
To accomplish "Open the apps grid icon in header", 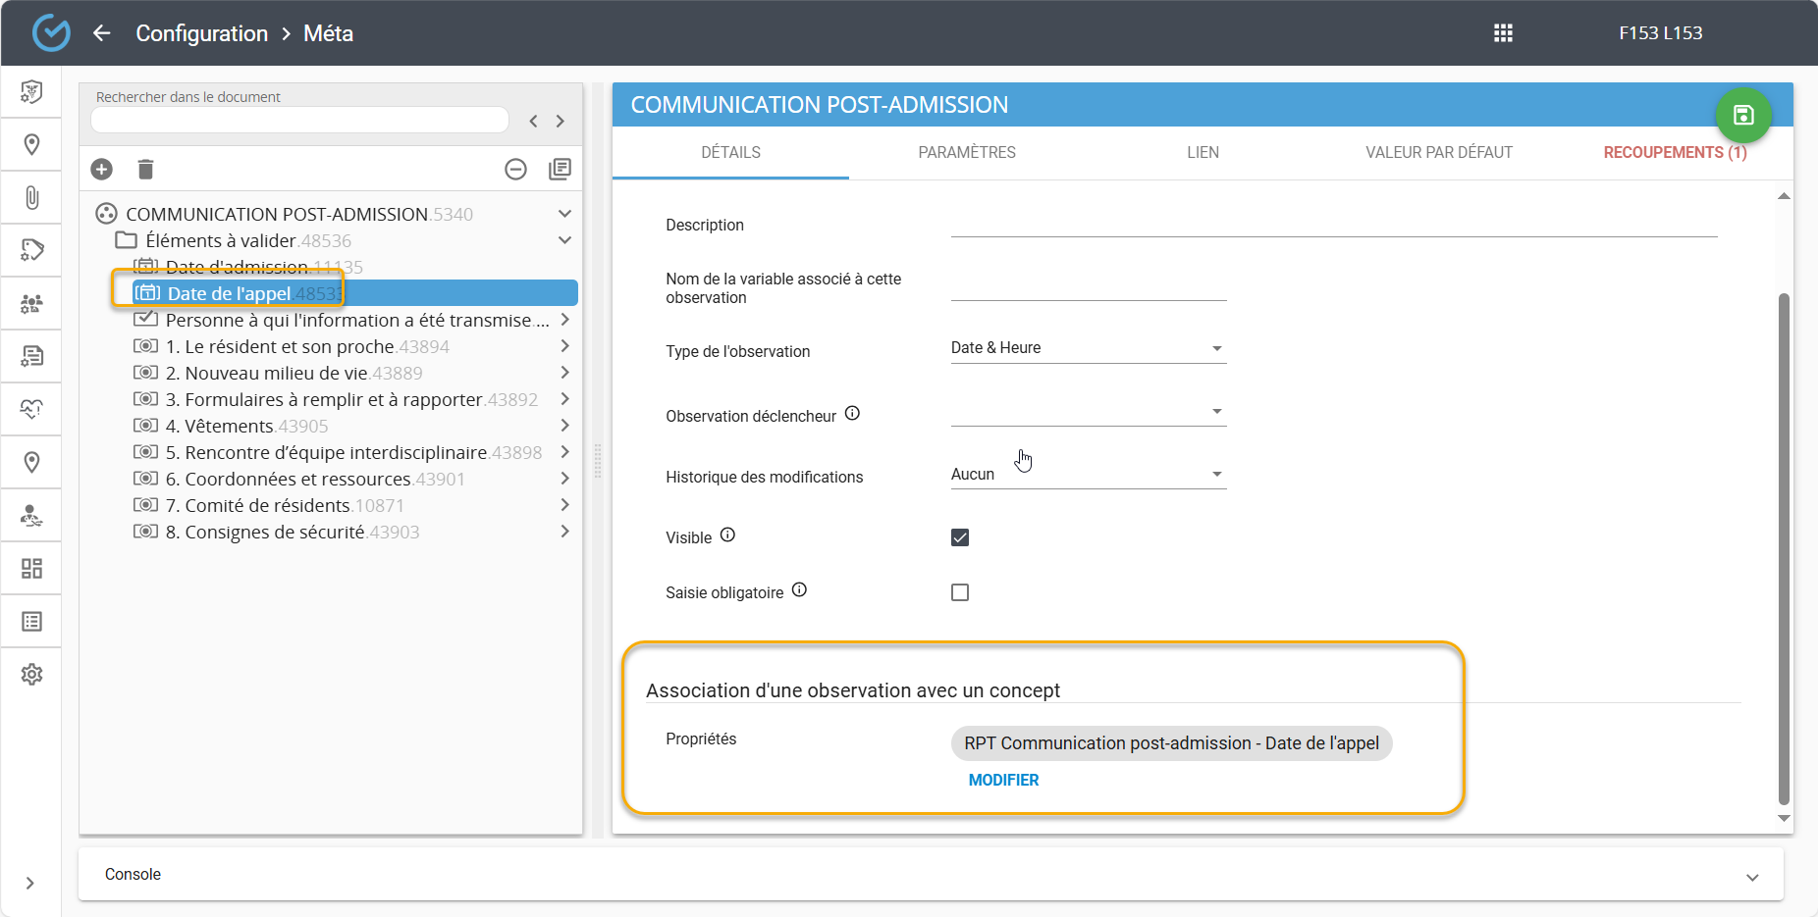I will [1503, 33].
